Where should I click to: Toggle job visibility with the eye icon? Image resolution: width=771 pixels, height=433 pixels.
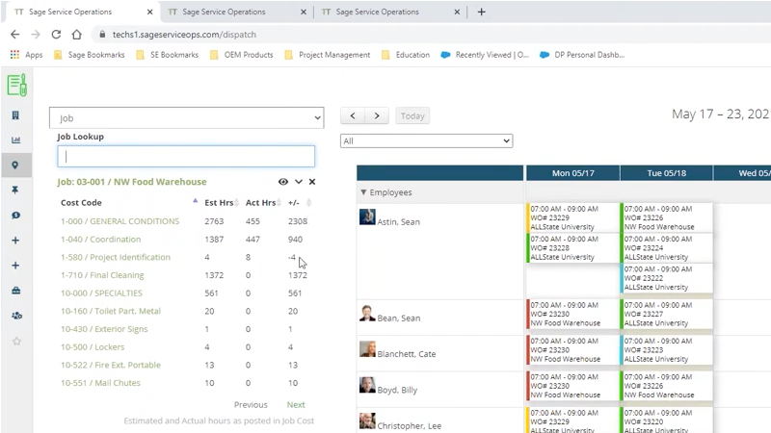click(283, 182)
